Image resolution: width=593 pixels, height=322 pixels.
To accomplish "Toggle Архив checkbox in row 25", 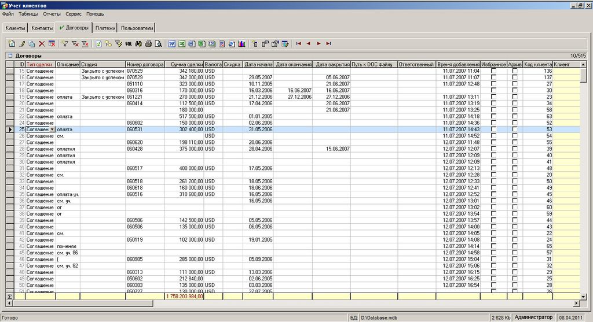I will point(515,129).
